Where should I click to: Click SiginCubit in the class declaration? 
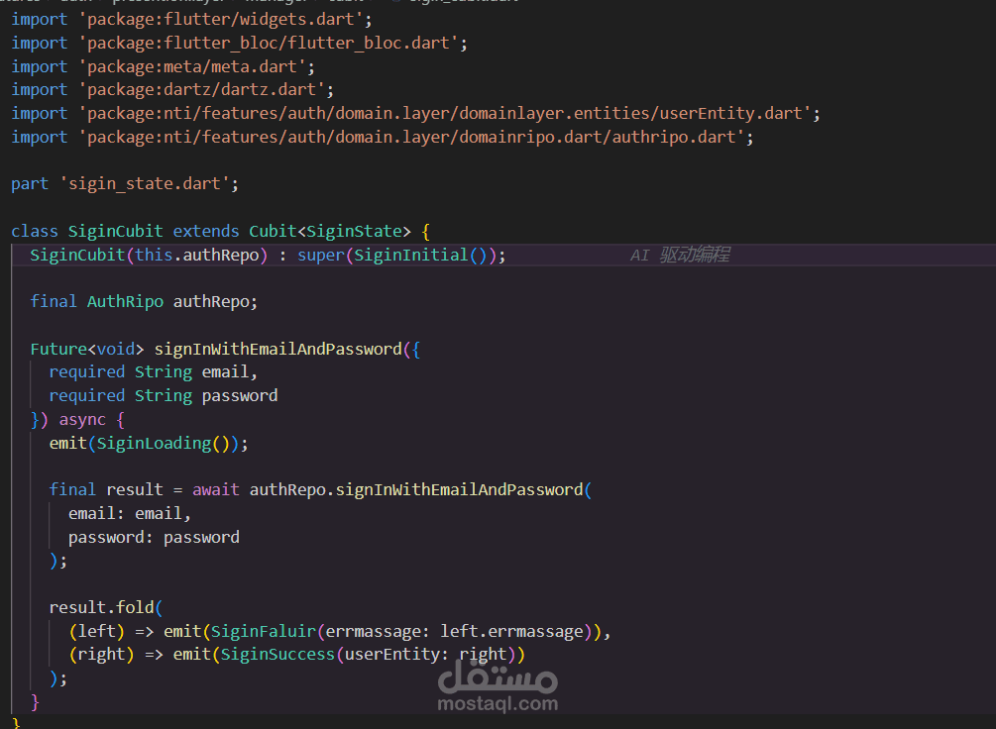click(116, 231)
